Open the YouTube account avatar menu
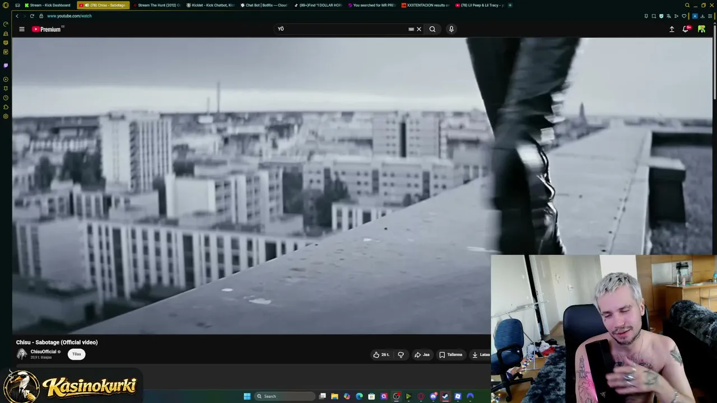Image resolution: width=717 pixels, height=403 pixels. 701,29
